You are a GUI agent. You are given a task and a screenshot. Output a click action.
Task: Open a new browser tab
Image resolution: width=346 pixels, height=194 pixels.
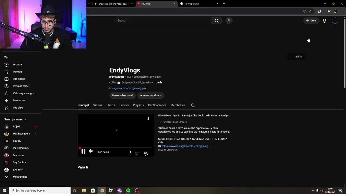[224, 4]
